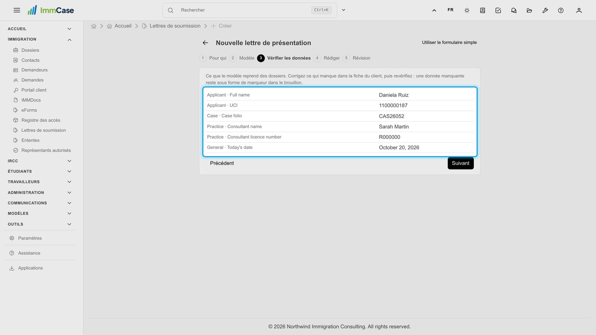Expand the ÉTUDIANTS sidebar section

tap(39, 171)
